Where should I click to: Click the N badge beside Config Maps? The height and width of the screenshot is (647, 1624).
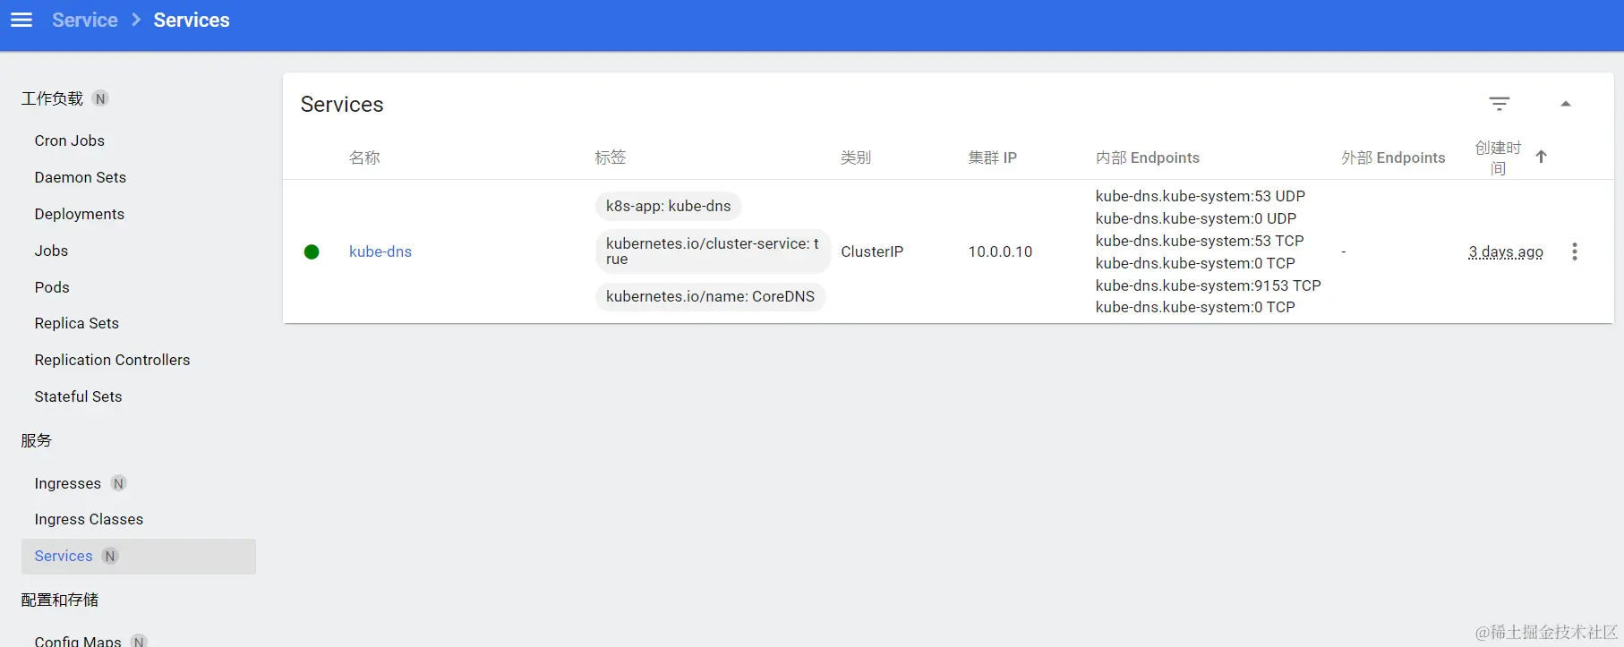pyautogui.click(x=139, y=642)
